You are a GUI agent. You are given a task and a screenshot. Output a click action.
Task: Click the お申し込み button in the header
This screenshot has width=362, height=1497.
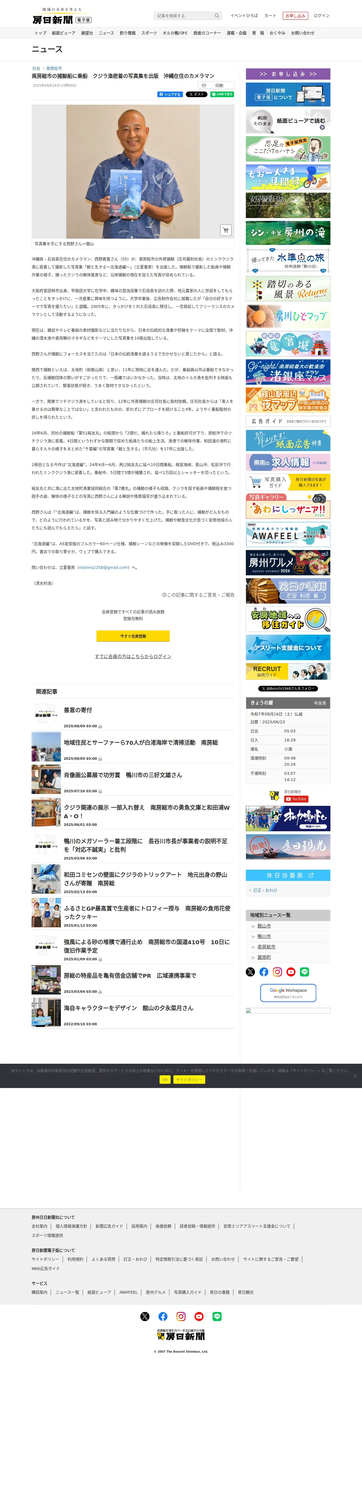pos(295,16)
